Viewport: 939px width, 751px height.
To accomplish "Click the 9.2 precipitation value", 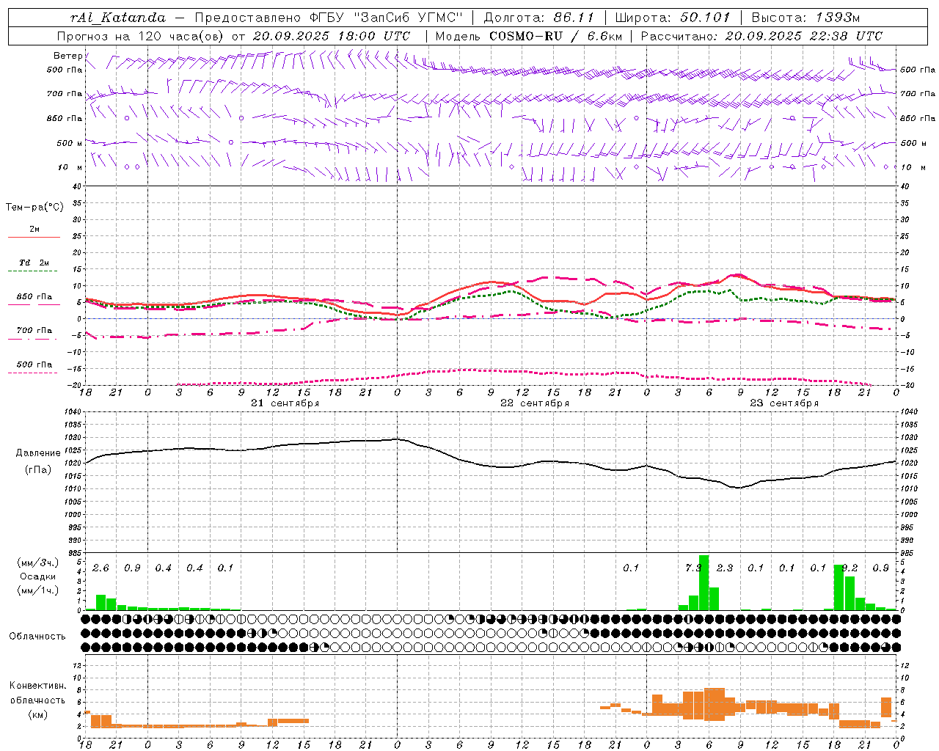I will (x=850, y=568).
